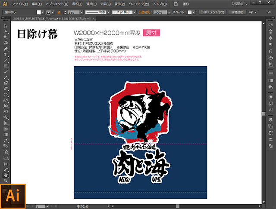Viewport: 276px width, 209px height.
Task: Open the stroke color dropdown arrow
Action: [x=53, y=12]
